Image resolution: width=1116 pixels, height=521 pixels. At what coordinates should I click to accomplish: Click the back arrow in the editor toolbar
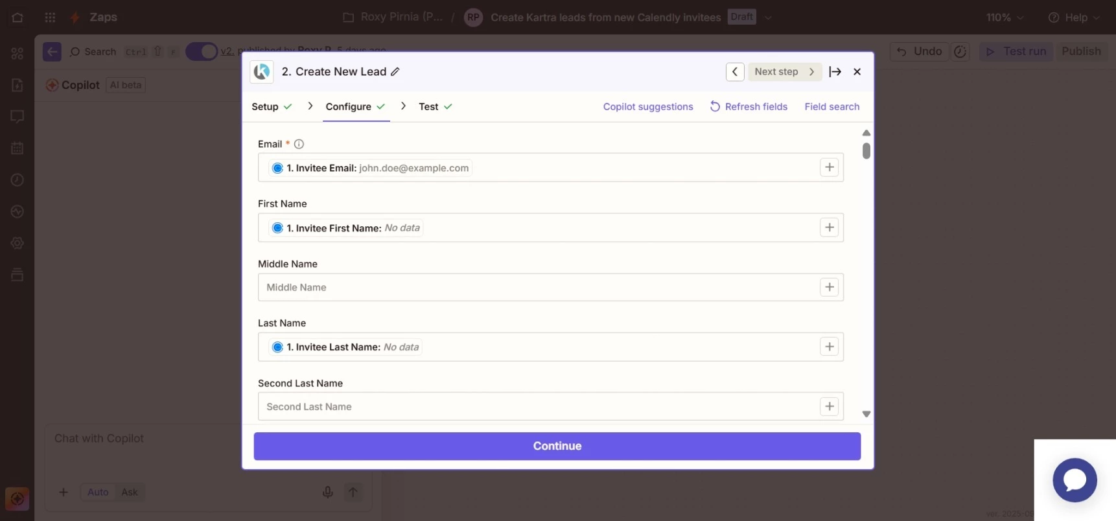(x=52, y=51)
